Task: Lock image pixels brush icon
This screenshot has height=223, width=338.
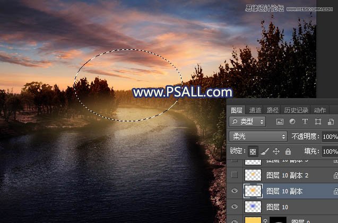Action: click(265, 151)
